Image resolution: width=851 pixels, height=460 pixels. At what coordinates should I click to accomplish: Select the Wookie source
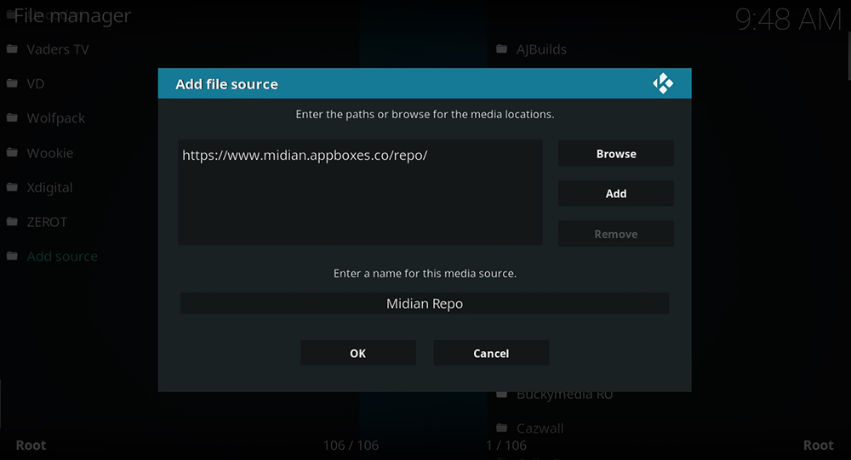[50, 153]
